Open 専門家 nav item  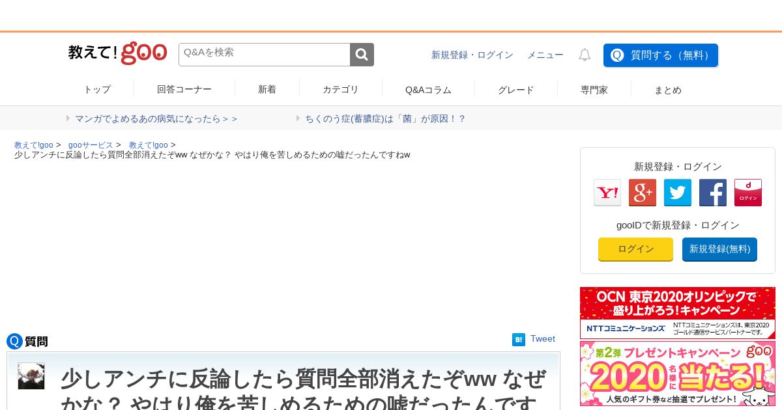(594, 90)
